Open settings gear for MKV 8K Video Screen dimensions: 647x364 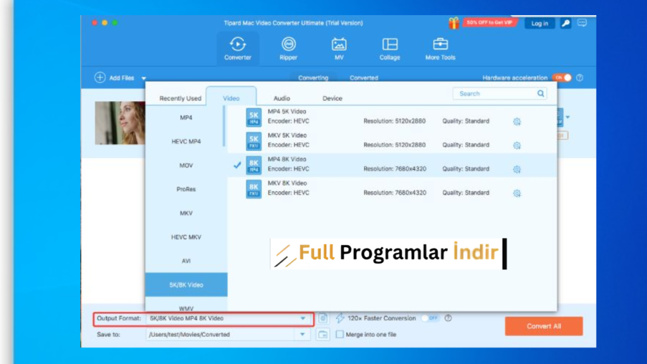517,193
